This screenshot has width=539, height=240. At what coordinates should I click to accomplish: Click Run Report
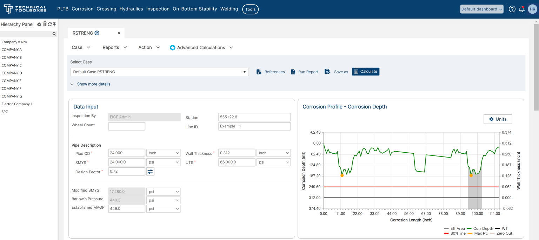coord(304,72)
